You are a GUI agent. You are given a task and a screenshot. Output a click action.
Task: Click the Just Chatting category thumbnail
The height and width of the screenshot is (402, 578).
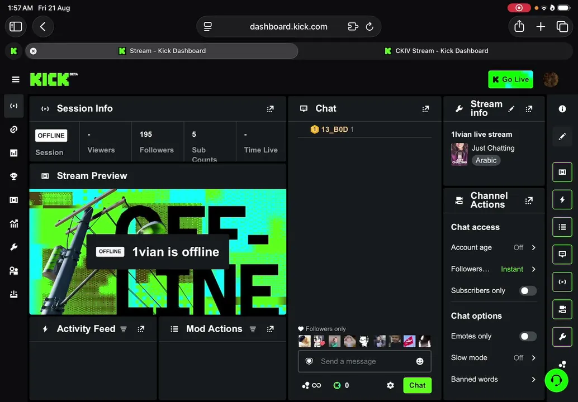click(x=459, y=154)
